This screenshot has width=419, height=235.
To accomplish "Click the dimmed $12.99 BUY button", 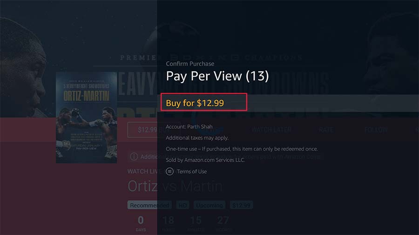I will coord(142,130).
